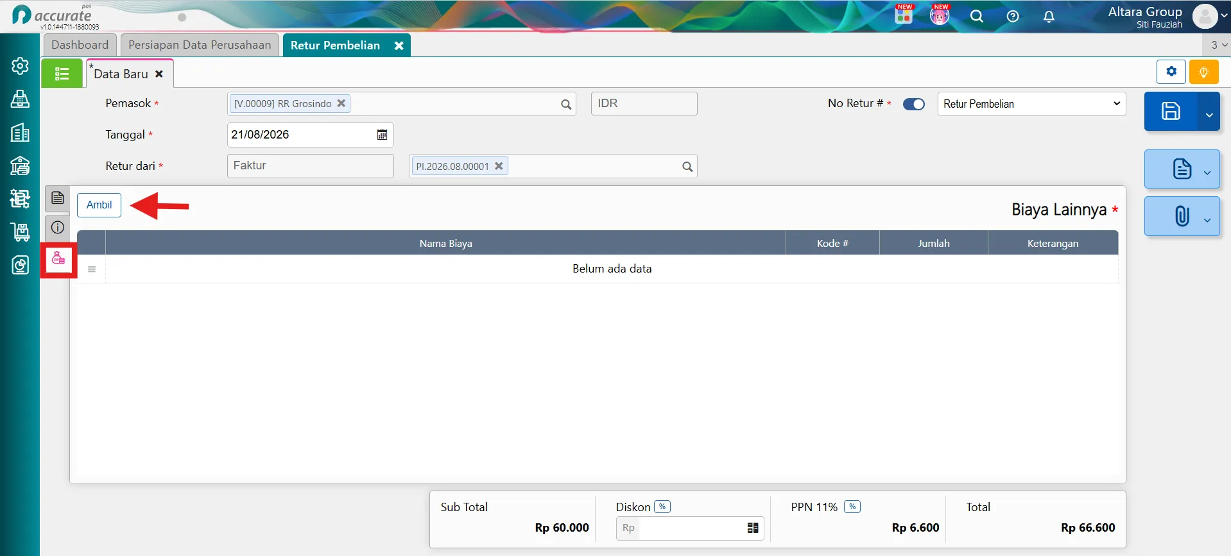The width and height of the screenshot is (1231, 556).
Task: Click the Kode # column header
Action: click(832, 244)
